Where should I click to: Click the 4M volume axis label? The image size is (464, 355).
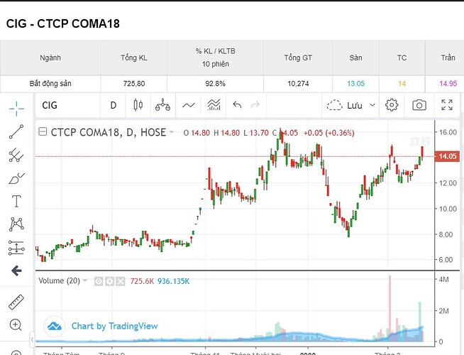(x=443, y=280)
